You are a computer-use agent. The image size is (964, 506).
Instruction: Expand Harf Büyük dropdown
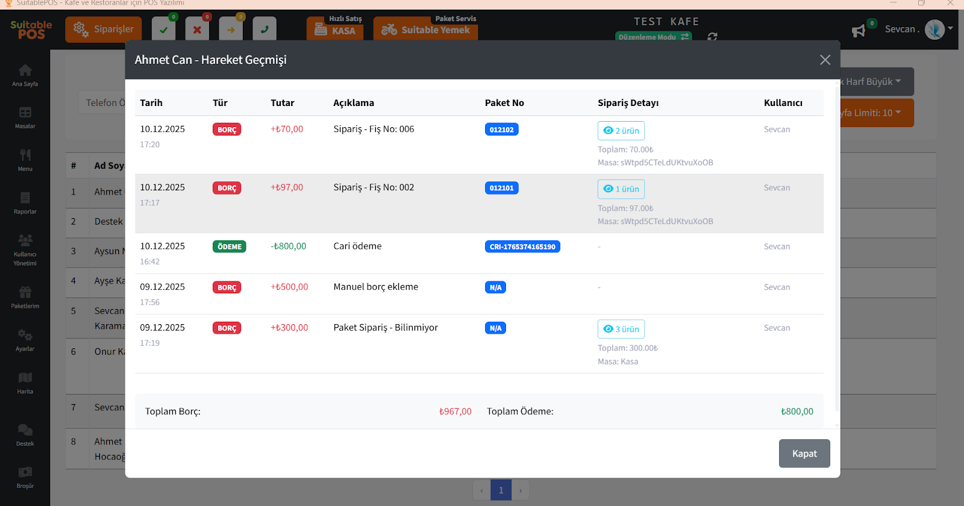pyautogui.click(x=877, y=82)
